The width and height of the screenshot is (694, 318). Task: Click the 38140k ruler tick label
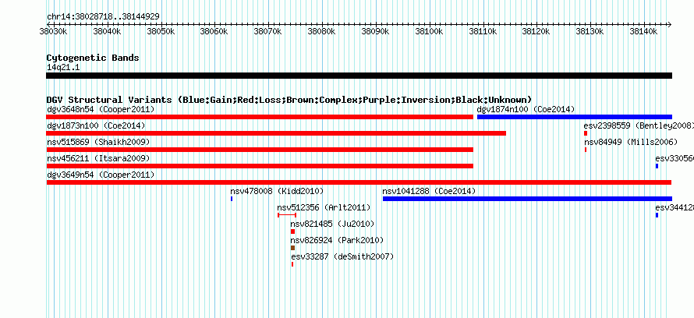coord(643,32)
